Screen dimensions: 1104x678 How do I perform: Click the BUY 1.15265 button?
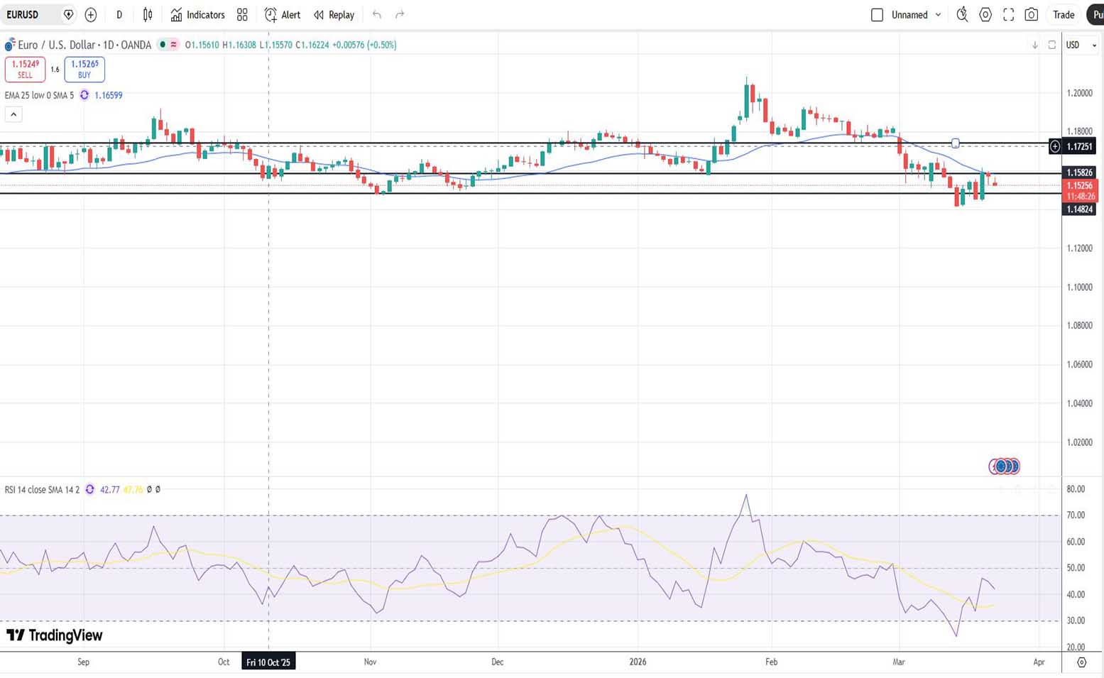84,69
